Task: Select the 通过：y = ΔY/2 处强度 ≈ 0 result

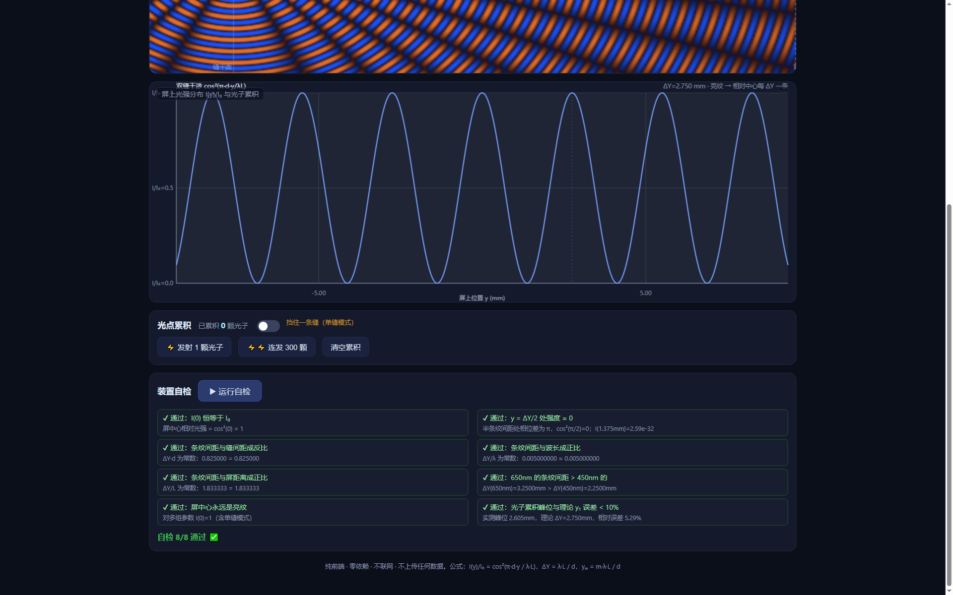Action: [632, 422]
